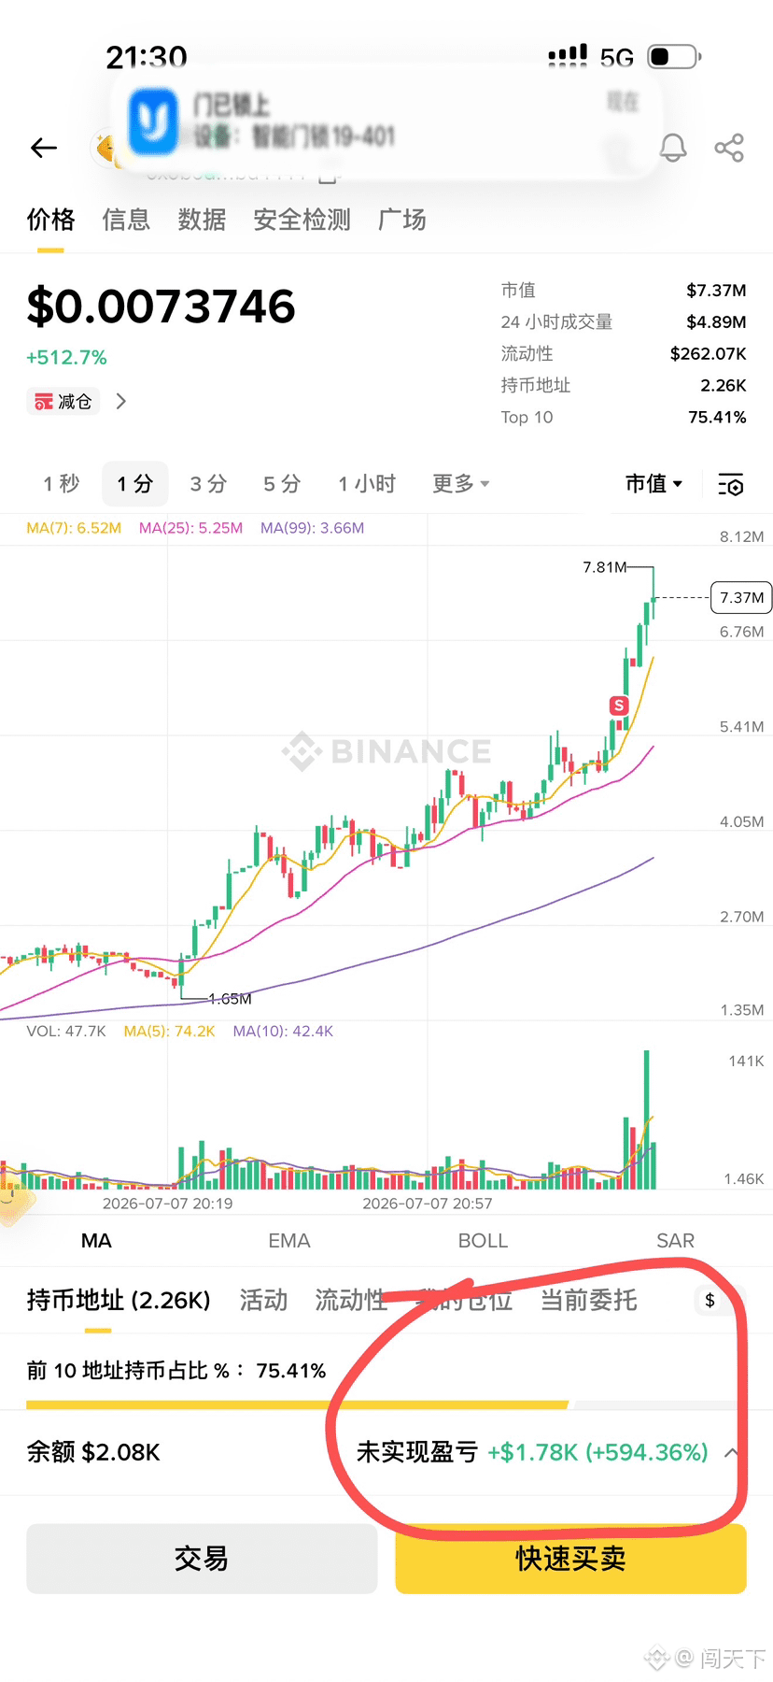This screenshot has width=773, height=1682.
Task: Tap the Top 10 75.41% stat
Action: click(x=624, y=418)
